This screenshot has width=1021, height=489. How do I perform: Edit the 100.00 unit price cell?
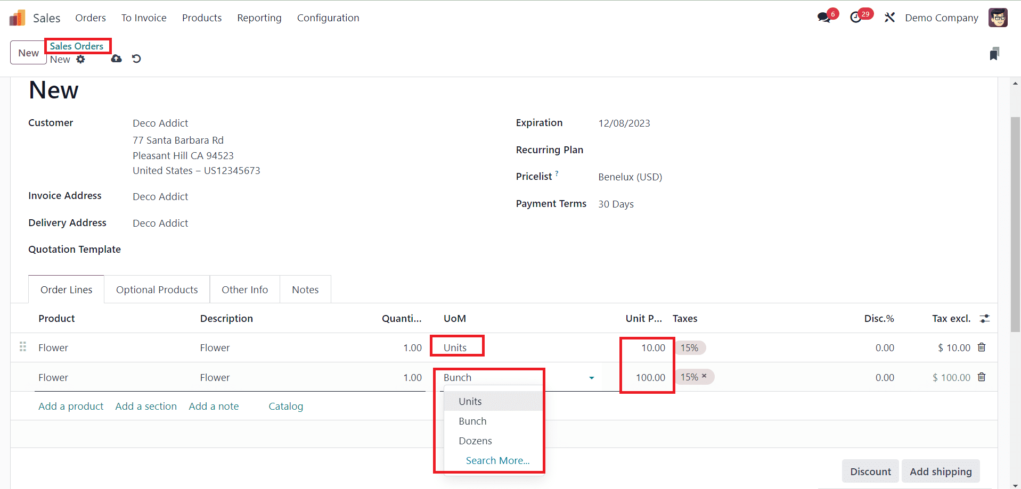click(x=650, y=377)
